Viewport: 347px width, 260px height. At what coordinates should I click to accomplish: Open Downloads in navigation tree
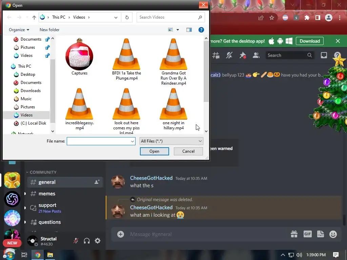pyautogui.click(x=30, y=91)
